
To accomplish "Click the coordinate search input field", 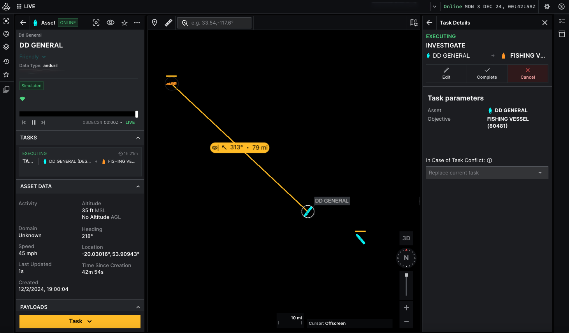I will (x=218, y=23).
